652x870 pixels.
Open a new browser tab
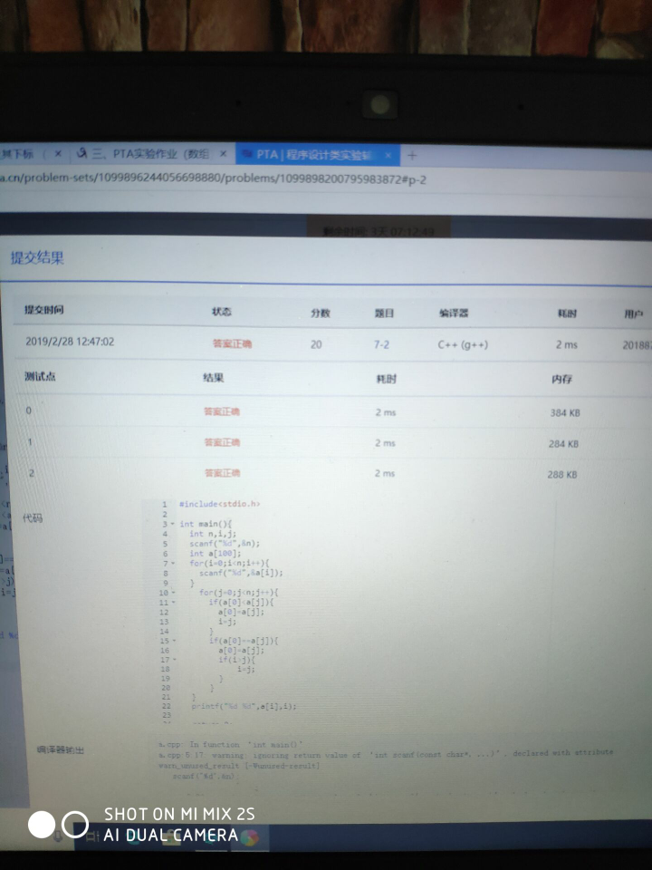click(412, 155)
